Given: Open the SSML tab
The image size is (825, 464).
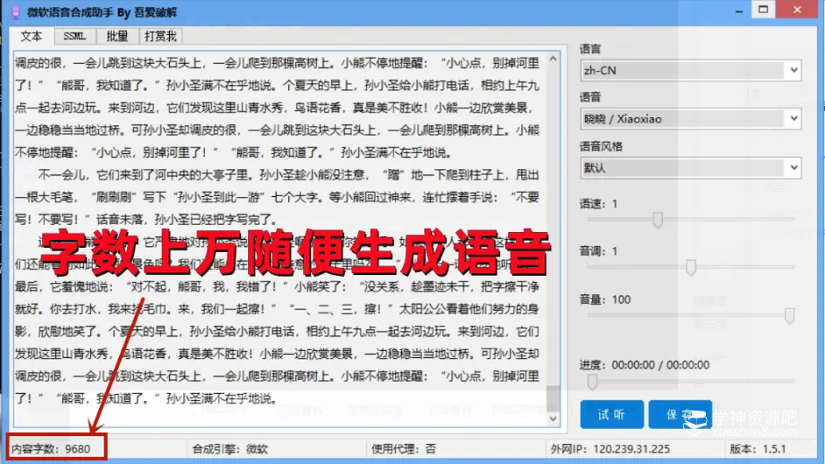Looking at the screenshot, I should coord(74,36).
